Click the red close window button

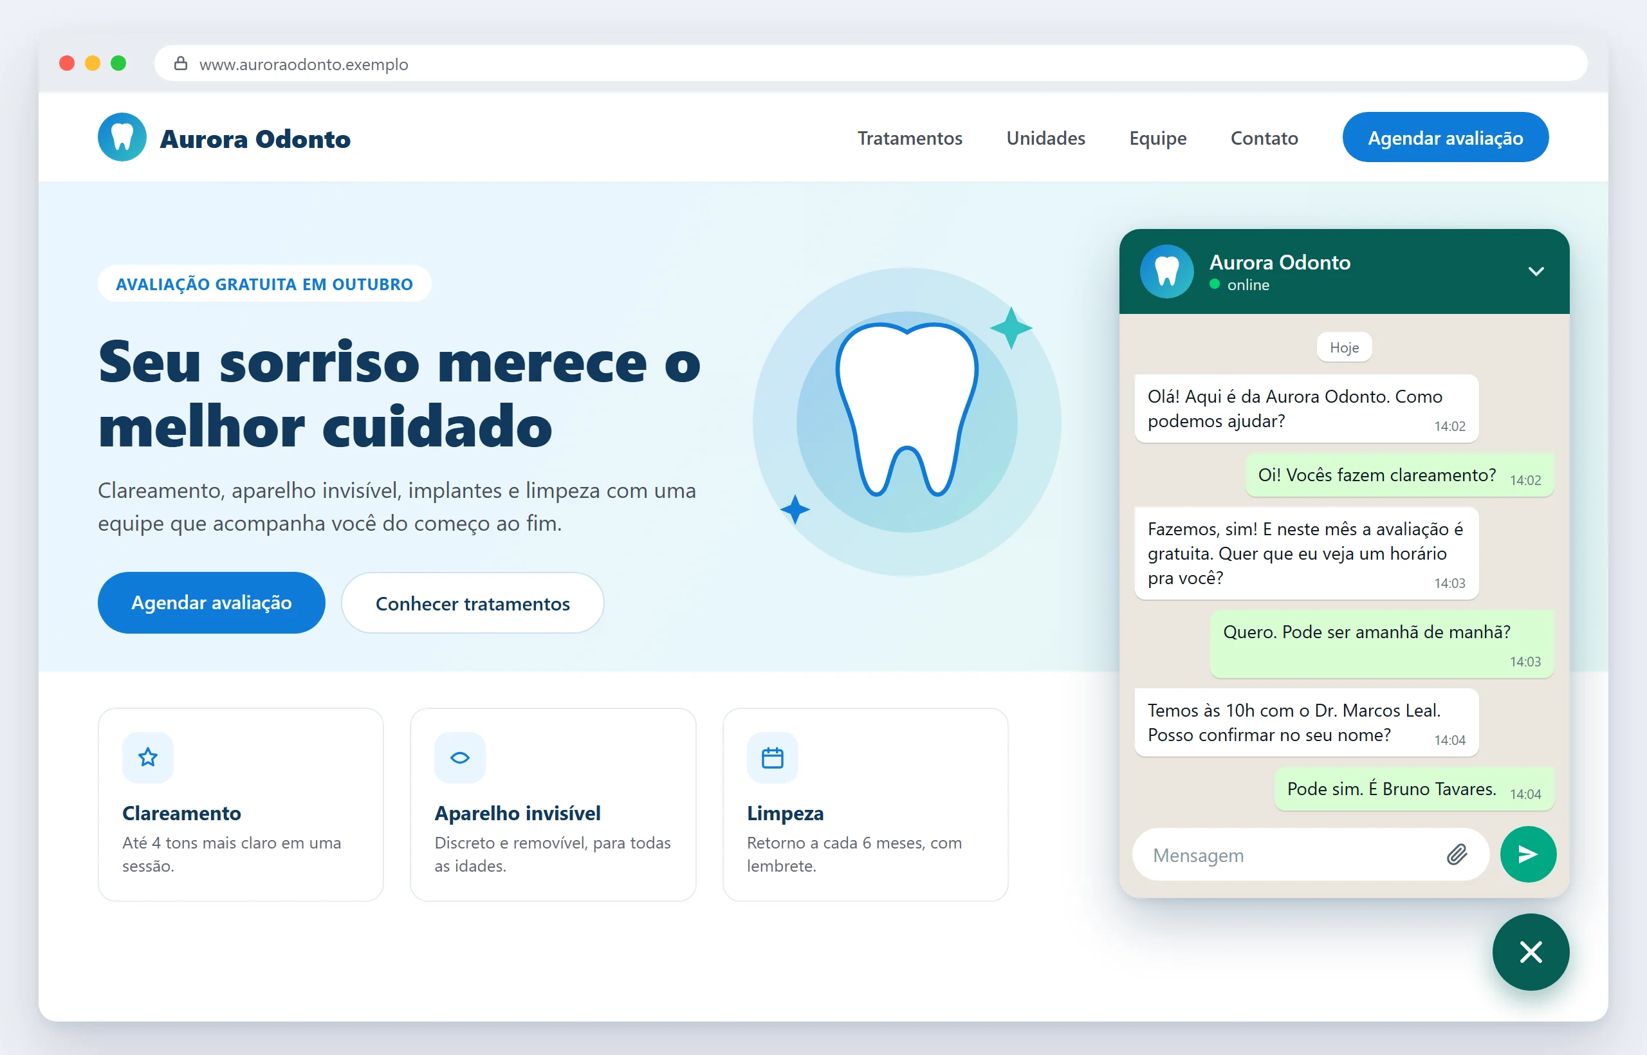point(67,63)
